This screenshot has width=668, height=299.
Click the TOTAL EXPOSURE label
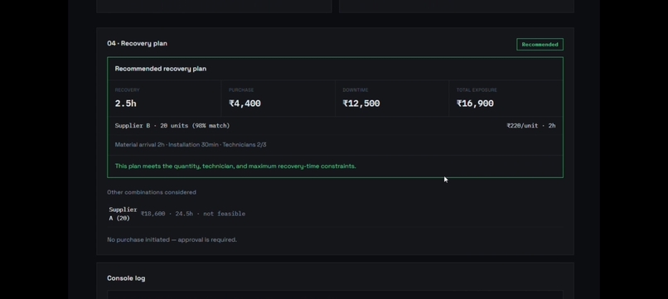pyautogui.click(x=477, y=90)
